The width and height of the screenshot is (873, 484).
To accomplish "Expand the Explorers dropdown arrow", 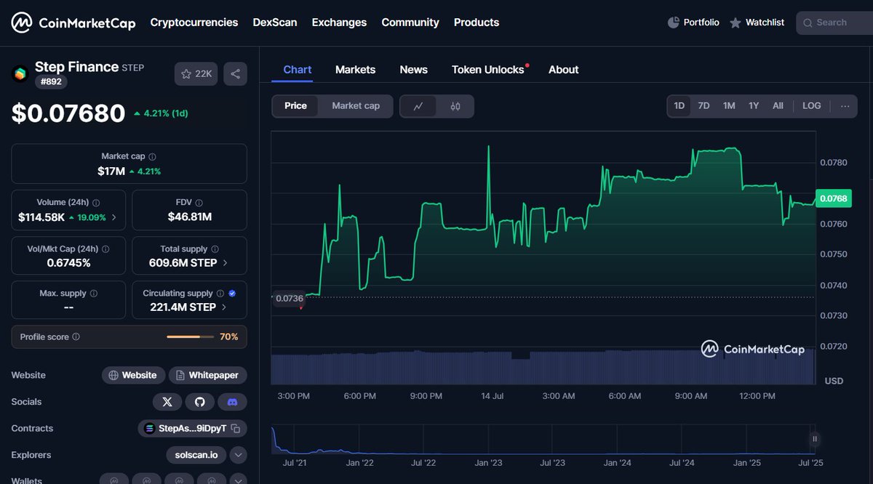I will (x=238, y=456).
